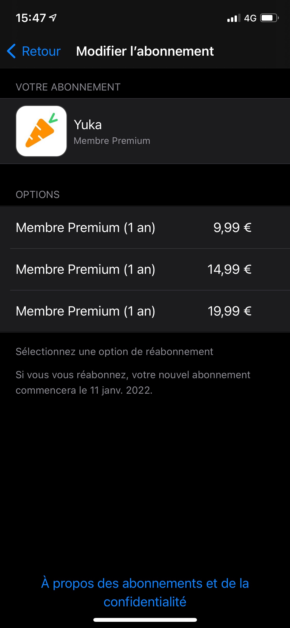
Task: Tap the cellular signal bars icon
Action: pyautogui.click(x=234, y=18)
